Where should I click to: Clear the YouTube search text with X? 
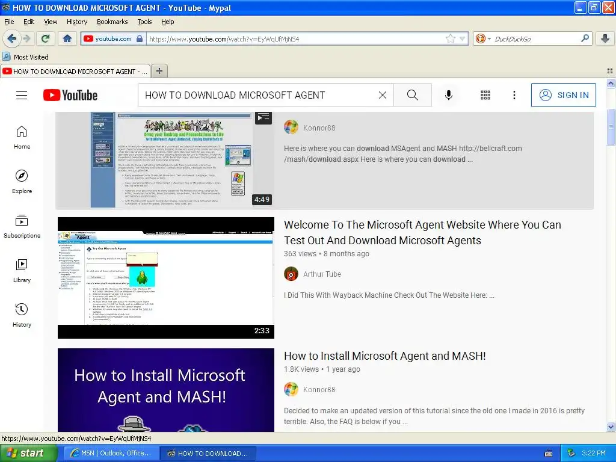(x=382, y=95)
